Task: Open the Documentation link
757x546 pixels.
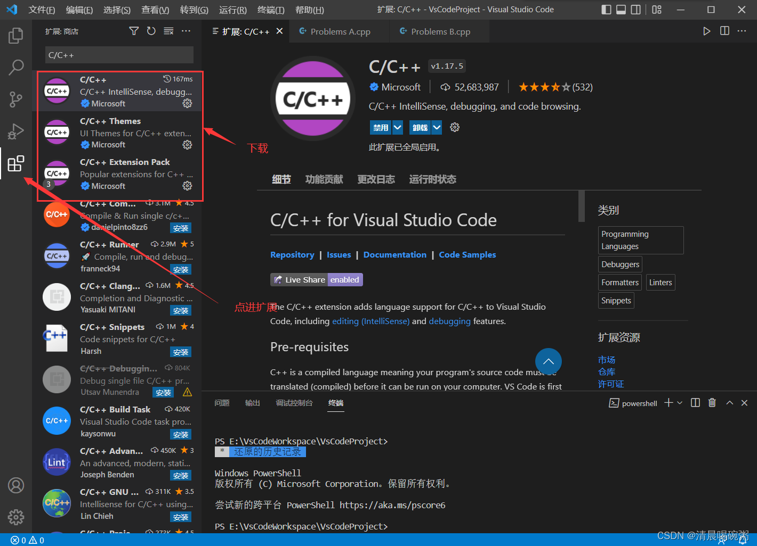Action: point(395,255)
